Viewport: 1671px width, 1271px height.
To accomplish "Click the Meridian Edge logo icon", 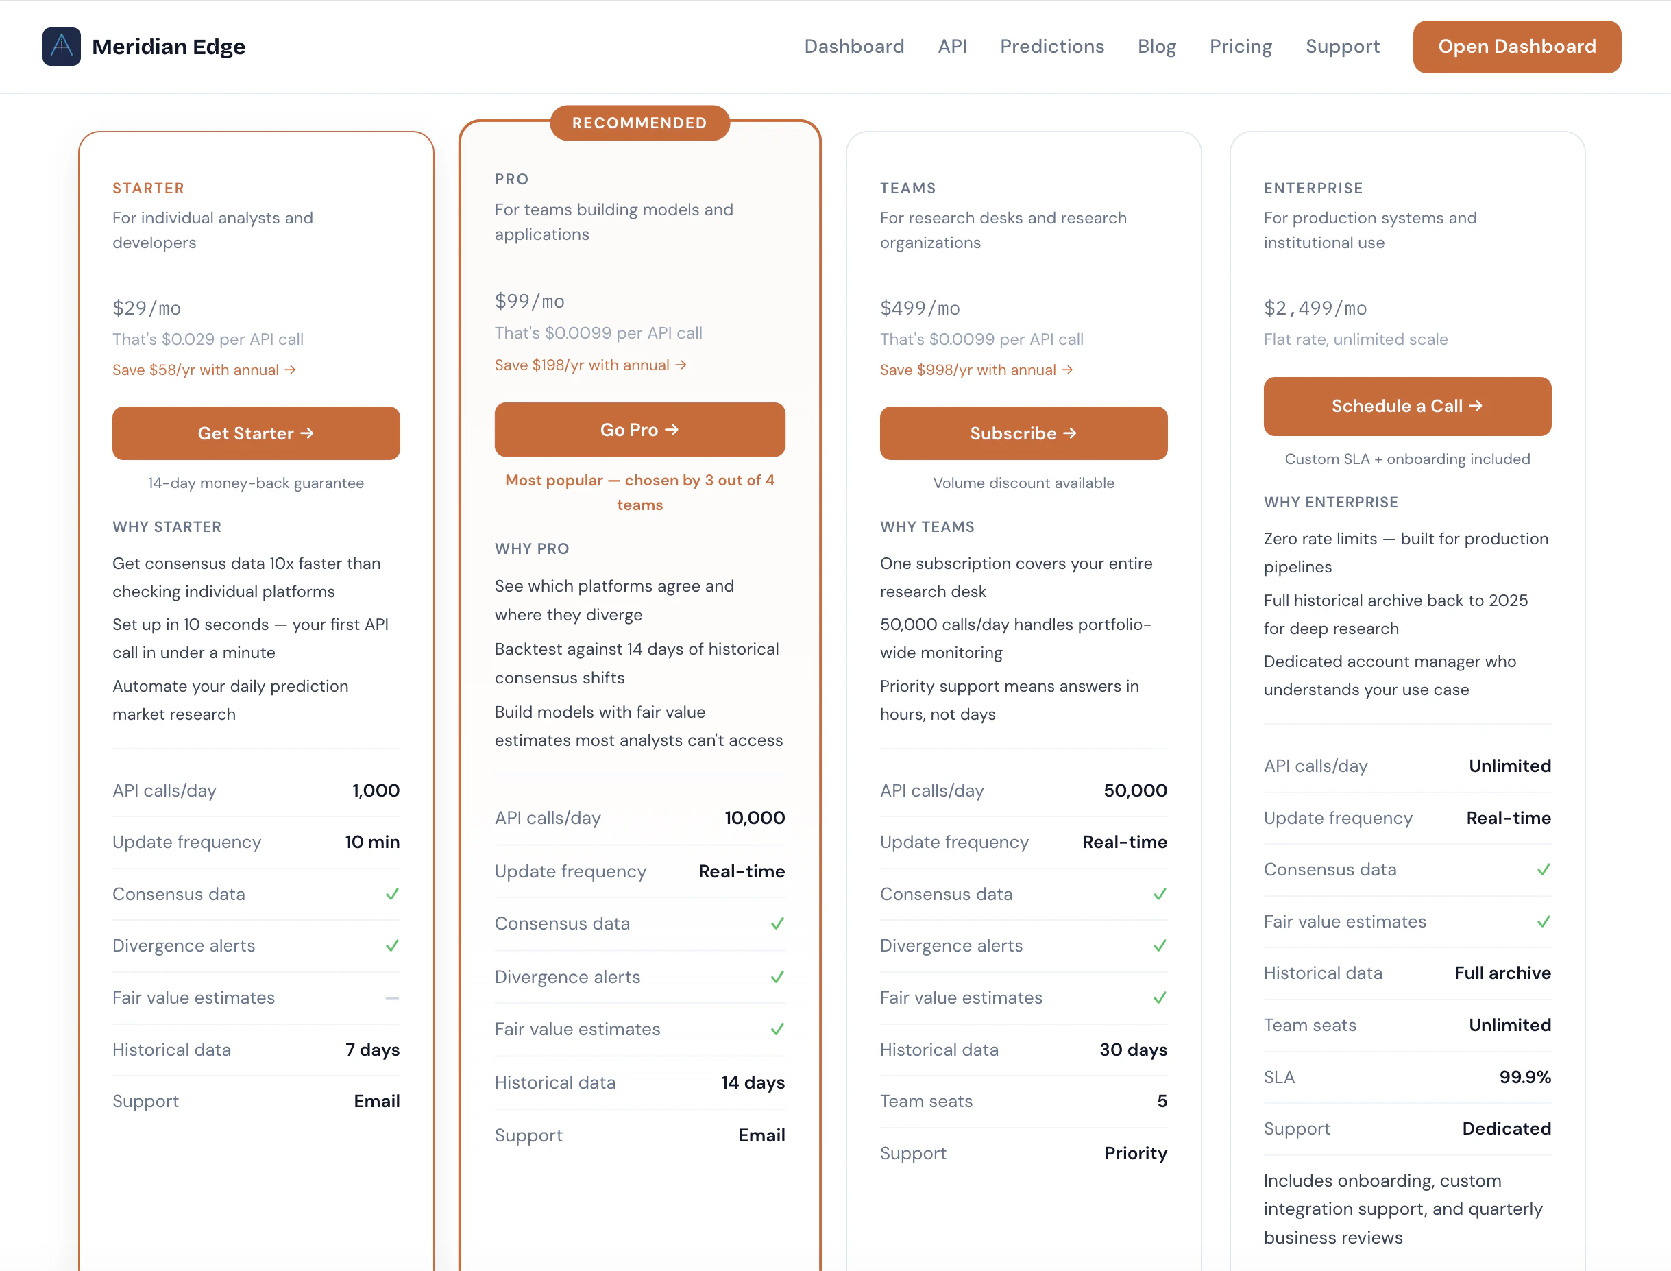I will tap(61, 46).
